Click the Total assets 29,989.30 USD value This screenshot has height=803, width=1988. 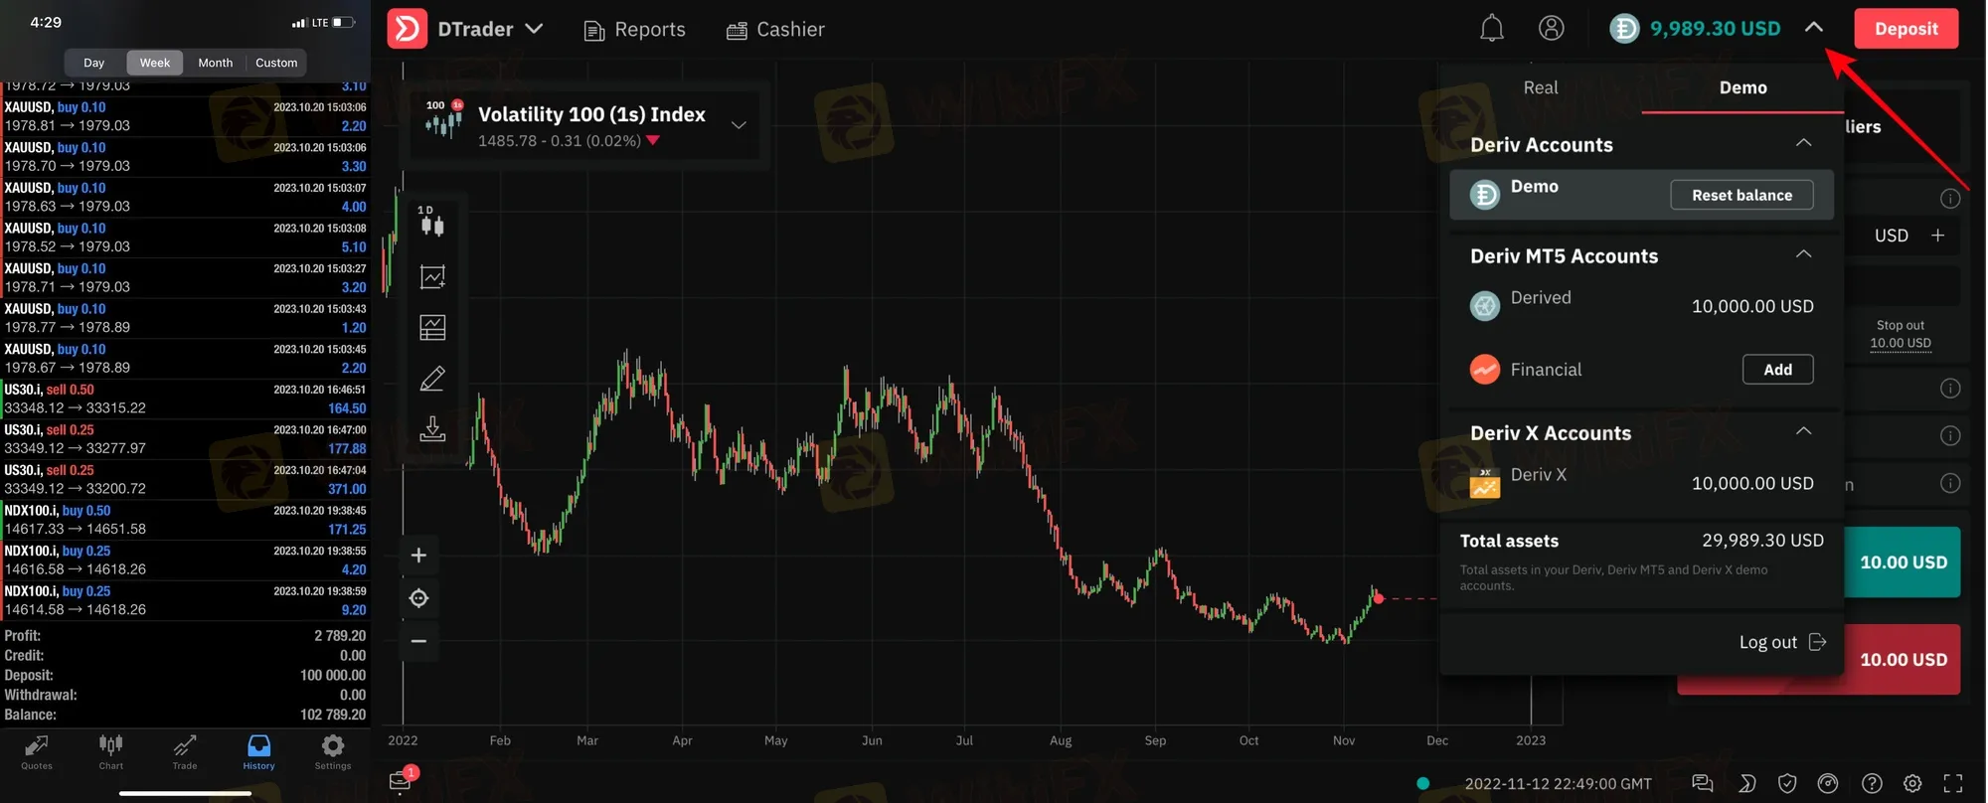[1762, 541]
